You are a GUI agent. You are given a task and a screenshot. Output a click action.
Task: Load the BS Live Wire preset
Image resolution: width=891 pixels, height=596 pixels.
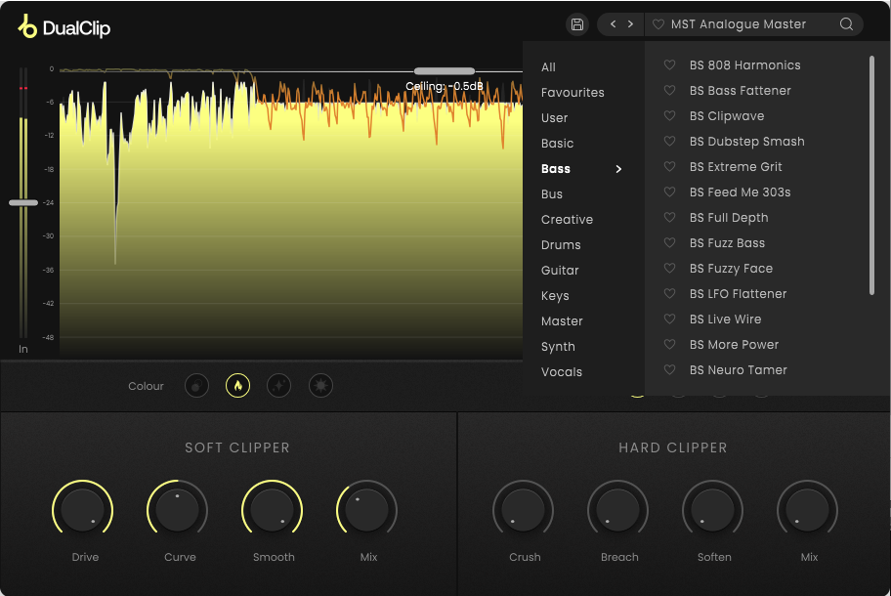pos(725,319)
